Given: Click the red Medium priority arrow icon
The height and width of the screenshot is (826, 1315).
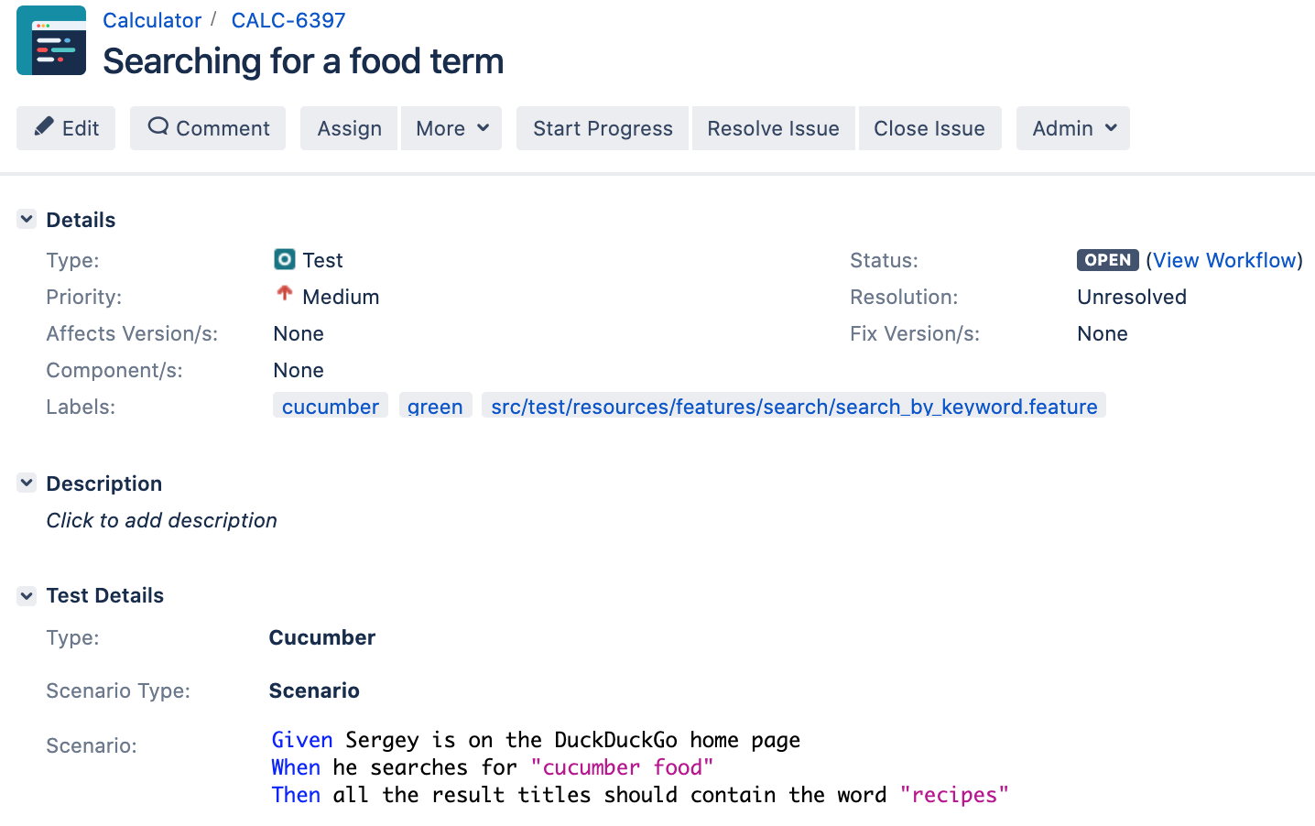Looking at the screenshot, I should (285, 293).
